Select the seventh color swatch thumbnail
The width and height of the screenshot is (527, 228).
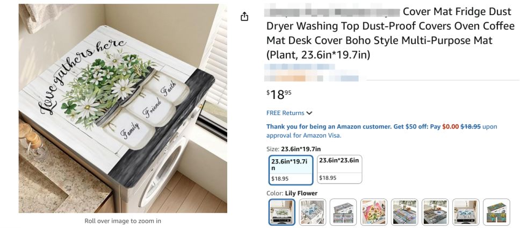[465, 212]
